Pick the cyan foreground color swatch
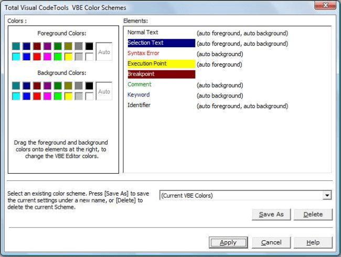 (x=16, y=57)
